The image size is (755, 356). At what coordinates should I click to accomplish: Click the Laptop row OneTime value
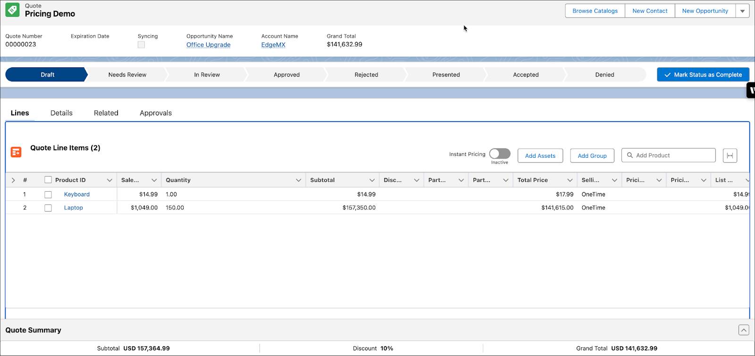[593, 208]
